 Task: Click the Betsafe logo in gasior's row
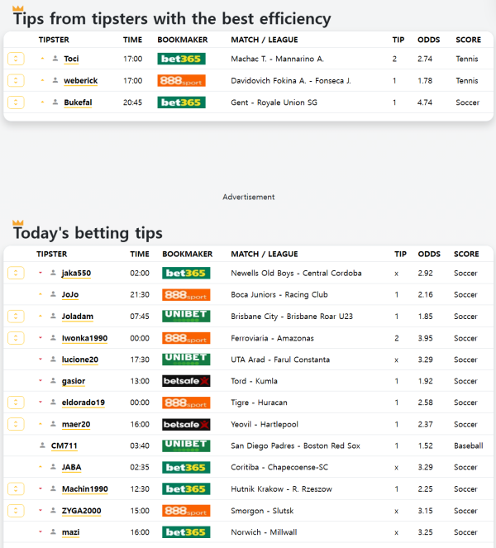point(186,381)
